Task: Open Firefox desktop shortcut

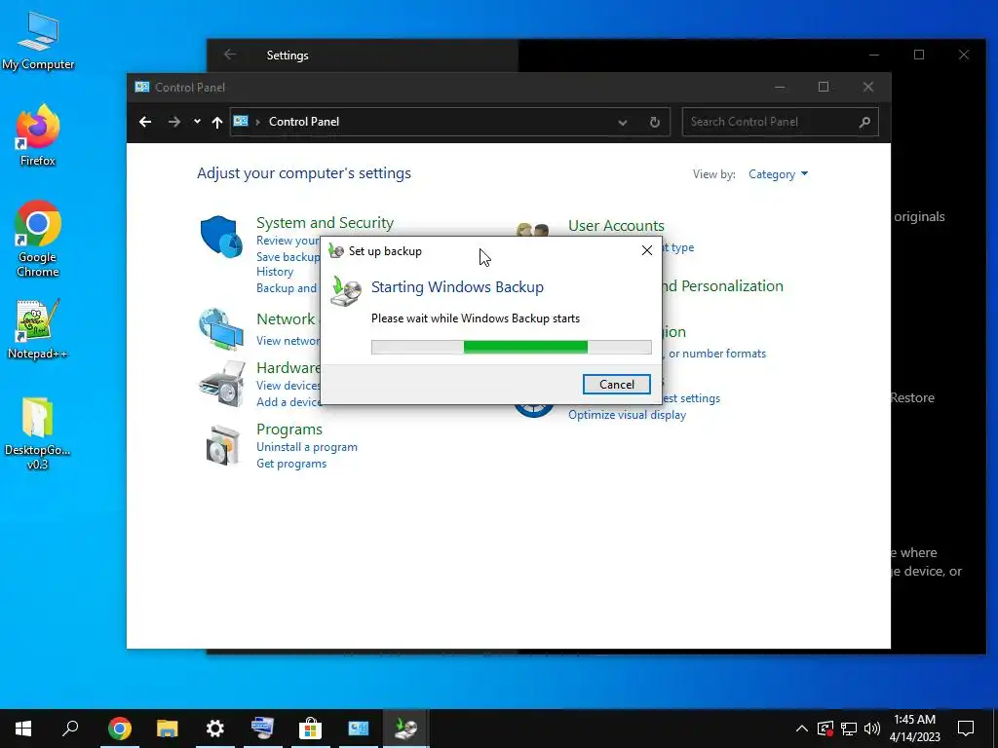Action: tap(38, 136)
